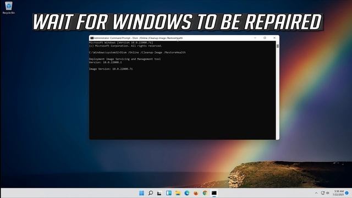
Task: Click the '(c) Microsoft Corporation' copyright line
Action: [x=125, y=46]
